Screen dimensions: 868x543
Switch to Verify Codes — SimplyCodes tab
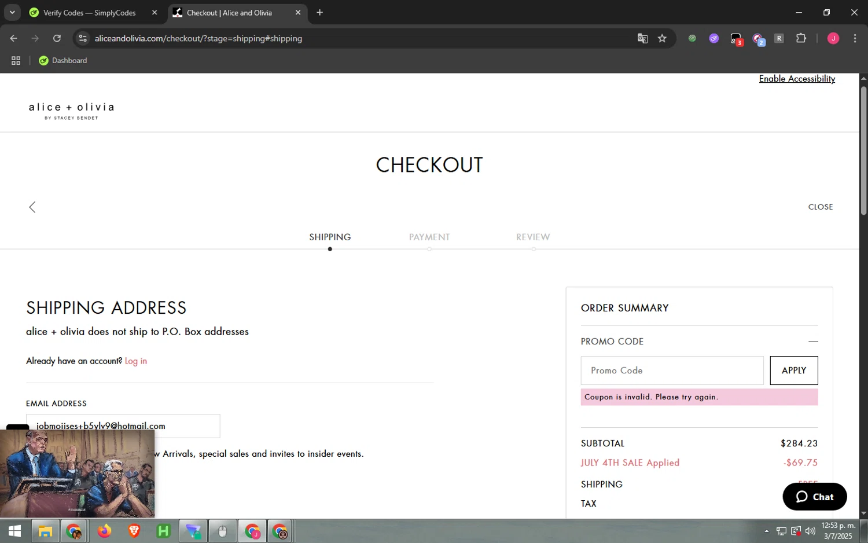90,13
